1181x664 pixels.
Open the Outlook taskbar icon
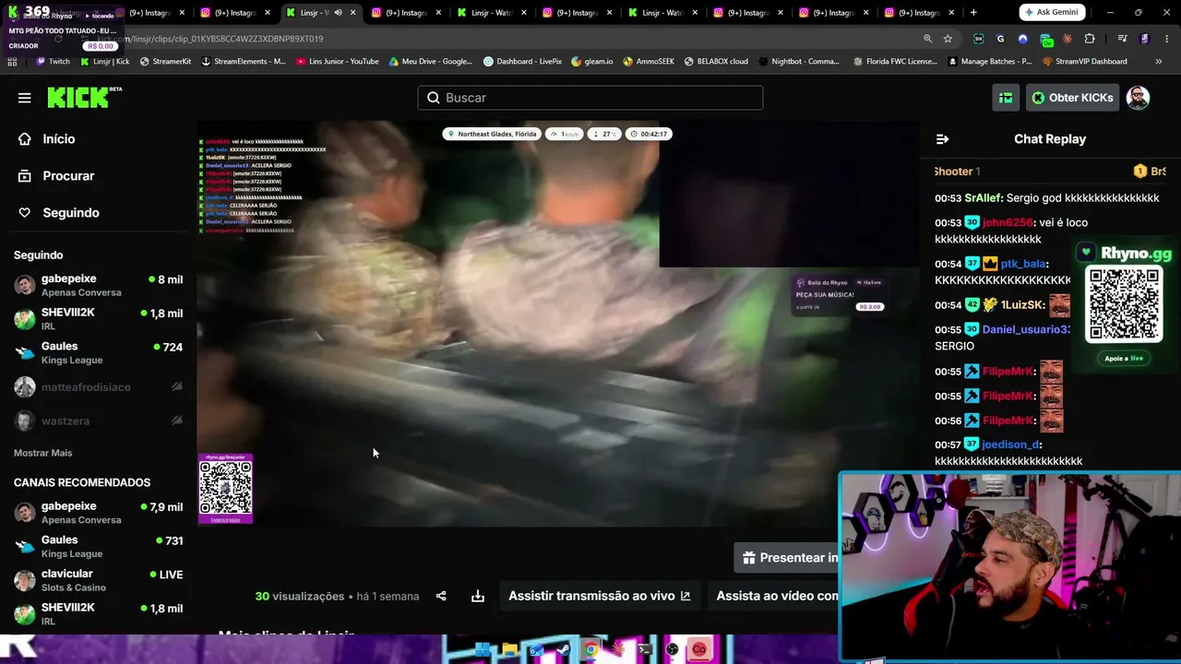(536, 649)
